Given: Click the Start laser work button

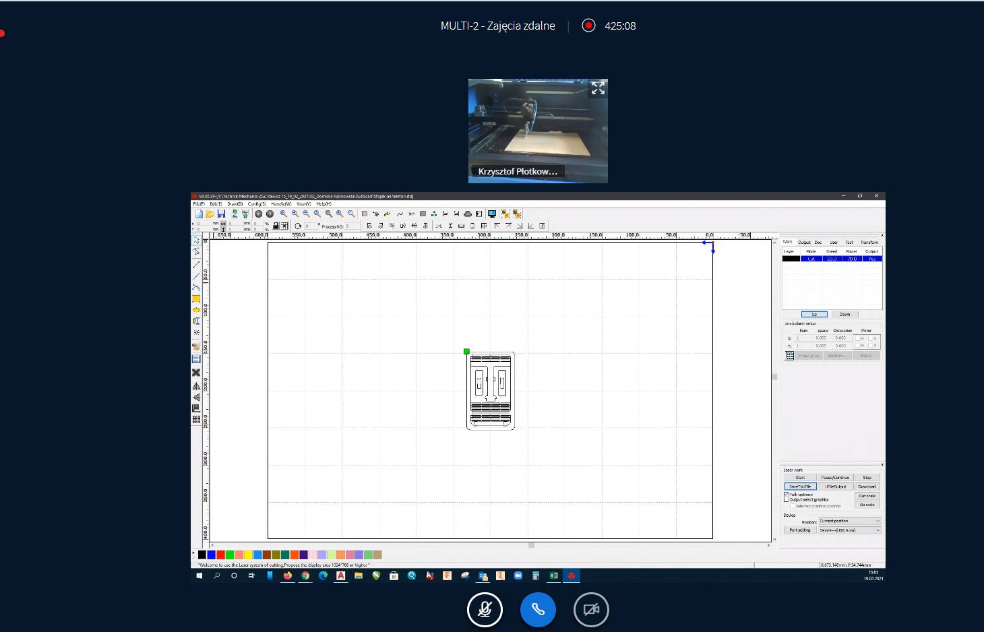Looking at the screenshot, I should (800, 477).
